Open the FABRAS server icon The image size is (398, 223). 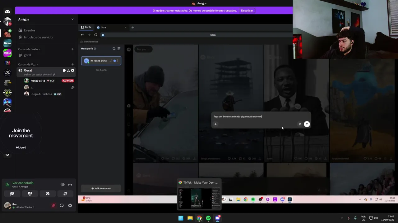pos(7,53)
